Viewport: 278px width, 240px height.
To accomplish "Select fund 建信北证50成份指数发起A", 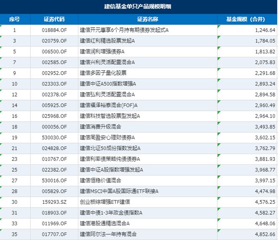I will pyautogui.click(x=110, y=148).
